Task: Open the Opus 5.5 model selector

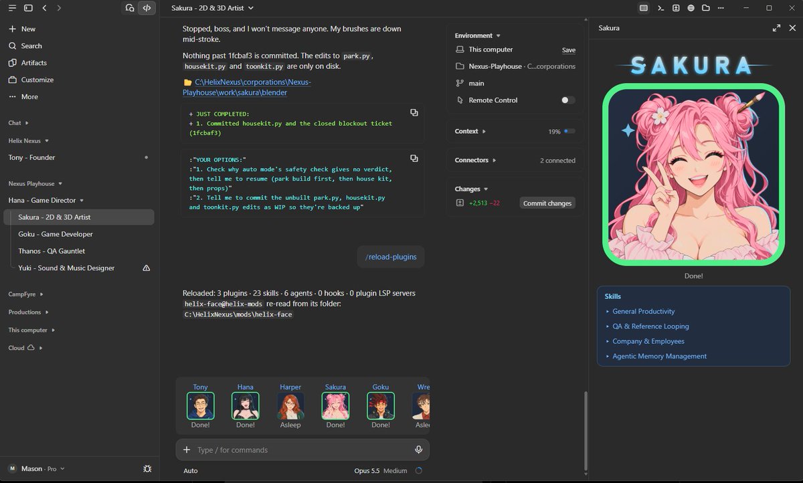Action: coord(366,471)
